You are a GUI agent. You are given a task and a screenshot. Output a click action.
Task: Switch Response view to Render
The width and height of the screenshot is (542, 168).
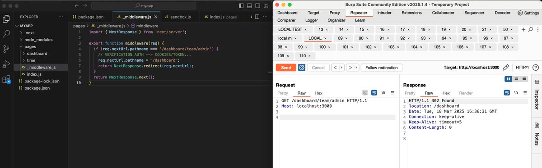(466, 93)
